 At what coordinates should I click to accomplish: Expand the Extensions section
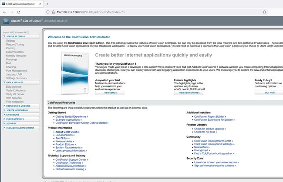tap(21, 115)
